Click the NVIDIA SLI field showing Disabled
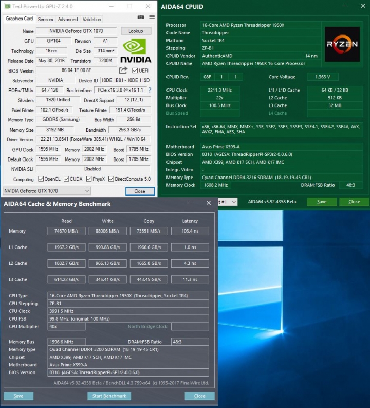The height and width of the screenshot is (408, 370). (x=93, y=169)
